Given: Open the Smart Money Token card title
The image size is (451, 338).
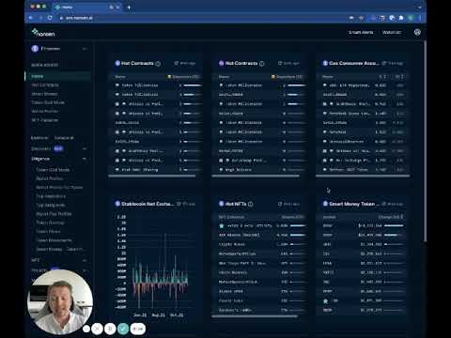Looking at the screenshot, I should click(x=354, y=204).
